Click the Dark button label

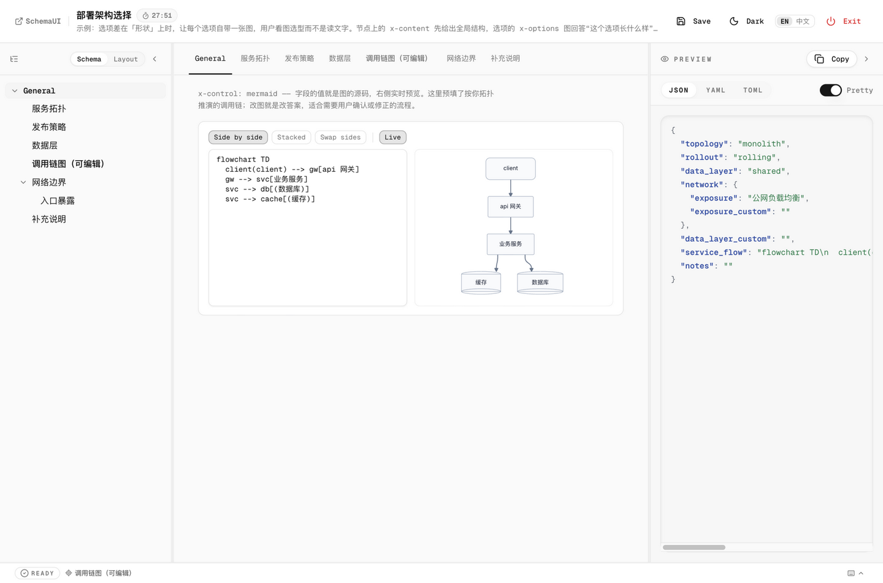coord(755,21)
